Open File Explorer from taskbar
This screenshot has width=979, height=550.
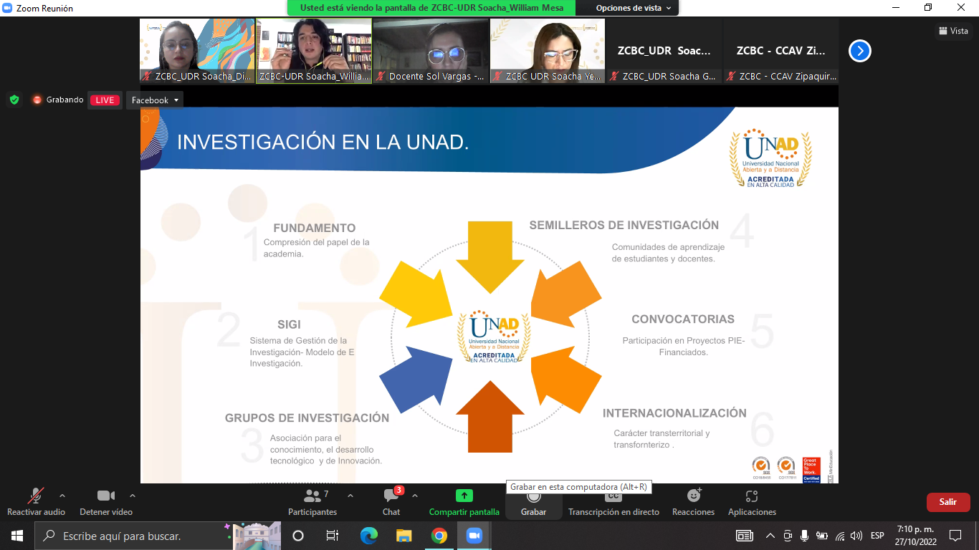(404, 536)
